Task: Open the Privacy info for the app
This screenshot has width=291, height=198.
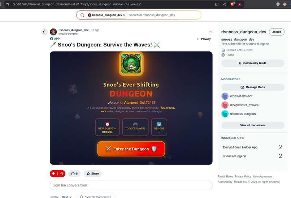Action: tap(204, 39)
